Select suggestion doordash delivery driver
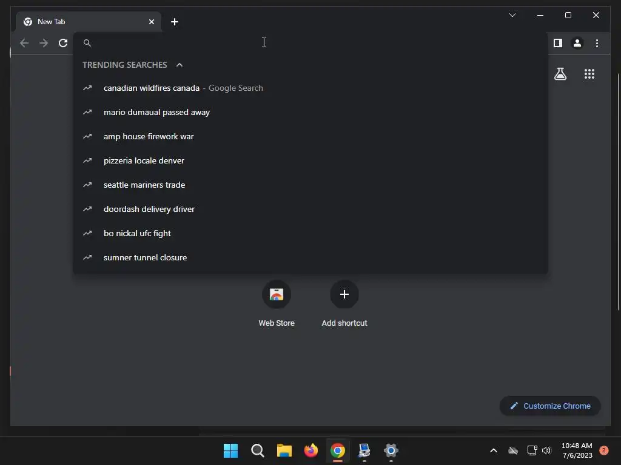The image size is (621, 465). [x=310, y=209]
